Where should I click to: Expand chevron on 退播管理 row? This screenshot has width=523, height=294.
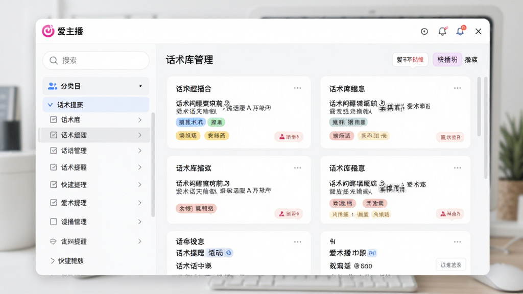tap(140, 222)
